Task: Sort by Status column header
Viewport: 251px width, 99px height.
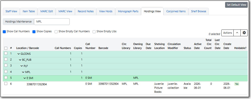Action: [x=187, y=48]
